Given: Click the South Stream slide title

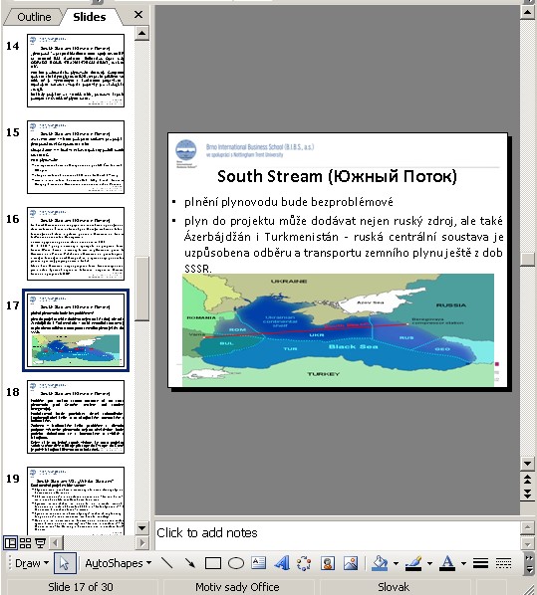Looking at the screenshot, I should click(337, 176).
